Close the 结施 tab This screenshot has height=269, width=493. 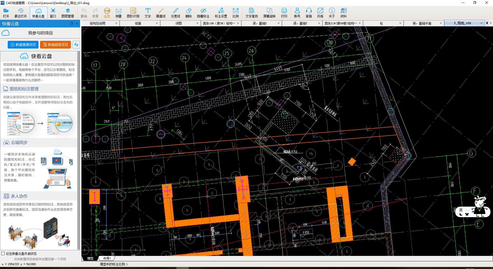click(x=157, y=23)
